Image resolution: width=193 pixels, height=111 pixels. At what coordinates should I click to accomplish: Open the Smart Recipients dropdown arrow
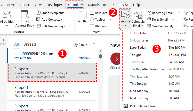pyautogui.click(x=70, y=13)
